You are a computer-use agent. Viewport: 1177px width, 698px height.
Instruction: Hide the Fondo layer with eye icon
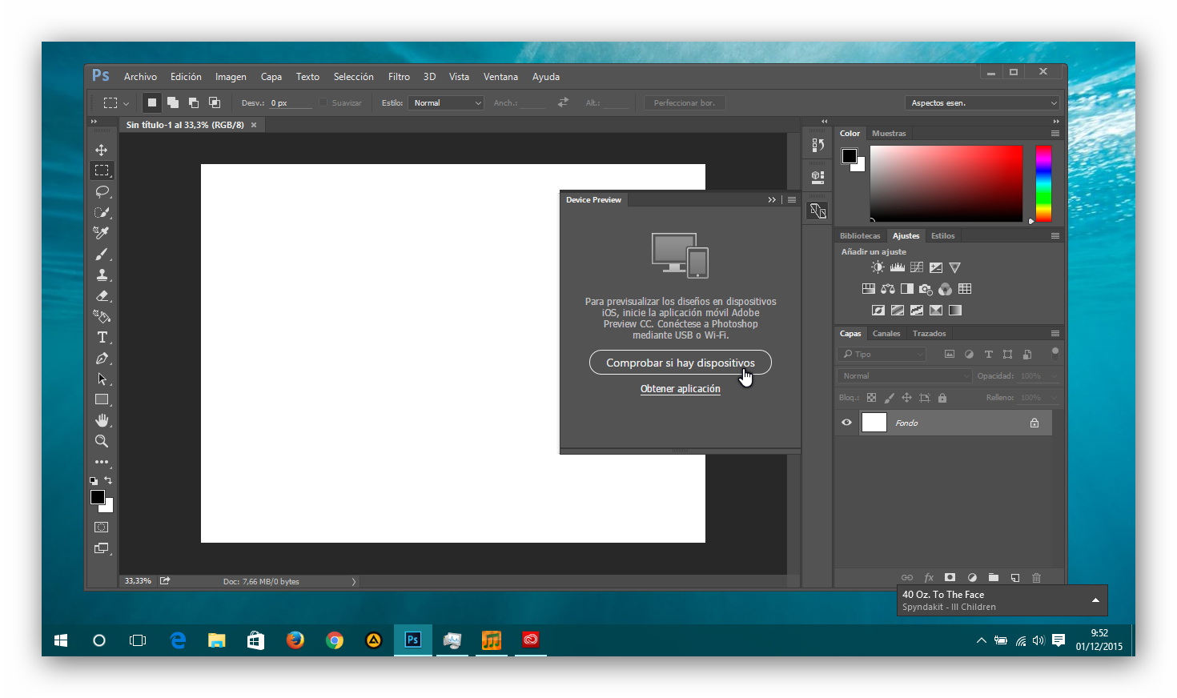pyautogui.click(x=846, y=423)
